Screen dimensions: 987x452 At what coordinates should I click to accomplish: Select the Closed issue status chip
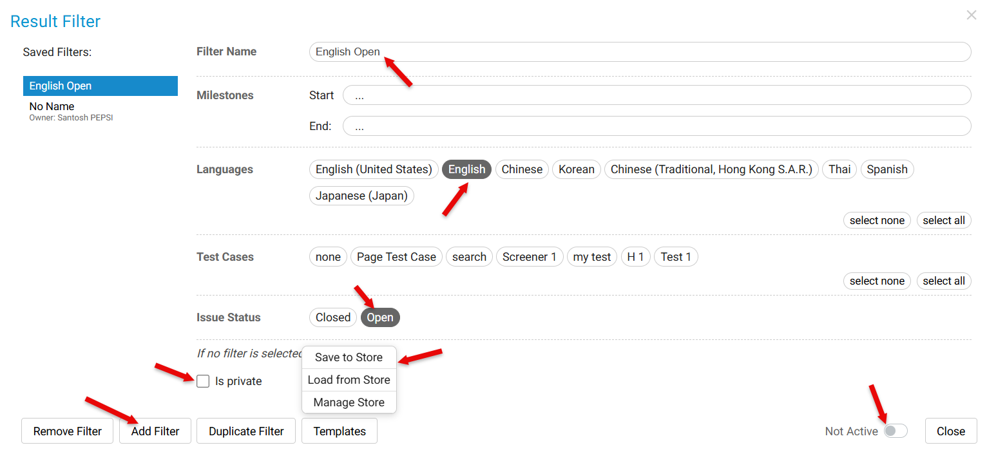click(332, 317)
